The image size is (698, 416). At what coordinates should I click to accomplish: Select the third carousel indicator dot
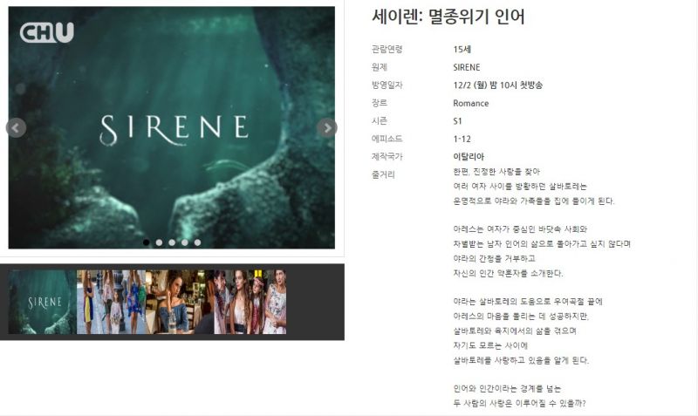172,242
